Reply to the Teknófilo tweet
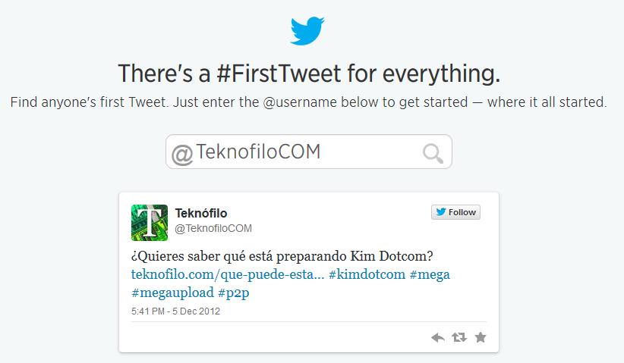624x363 pixels. tap(438, 337)
